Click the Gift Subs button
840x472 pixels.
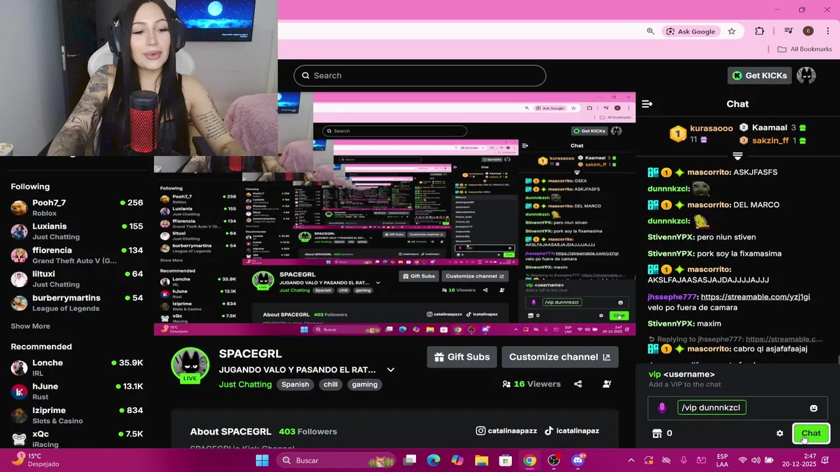pyautogui.click(x=462, y=357)
